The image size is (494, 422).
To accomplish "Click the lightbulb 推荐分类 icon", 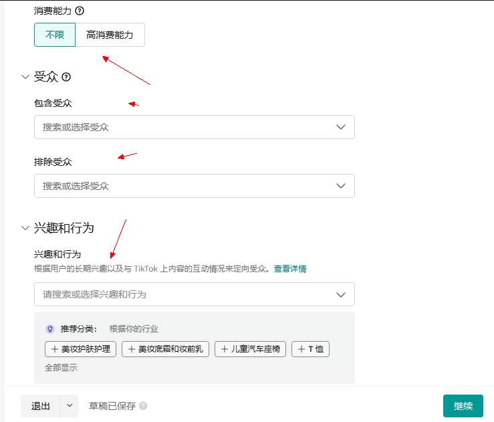I will (49, 329).
